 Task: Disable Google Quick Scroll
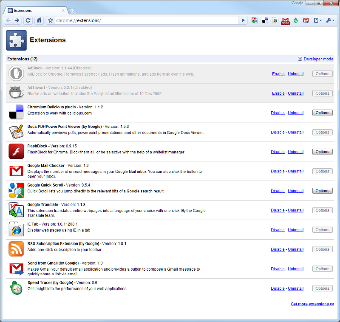(278, 191)
